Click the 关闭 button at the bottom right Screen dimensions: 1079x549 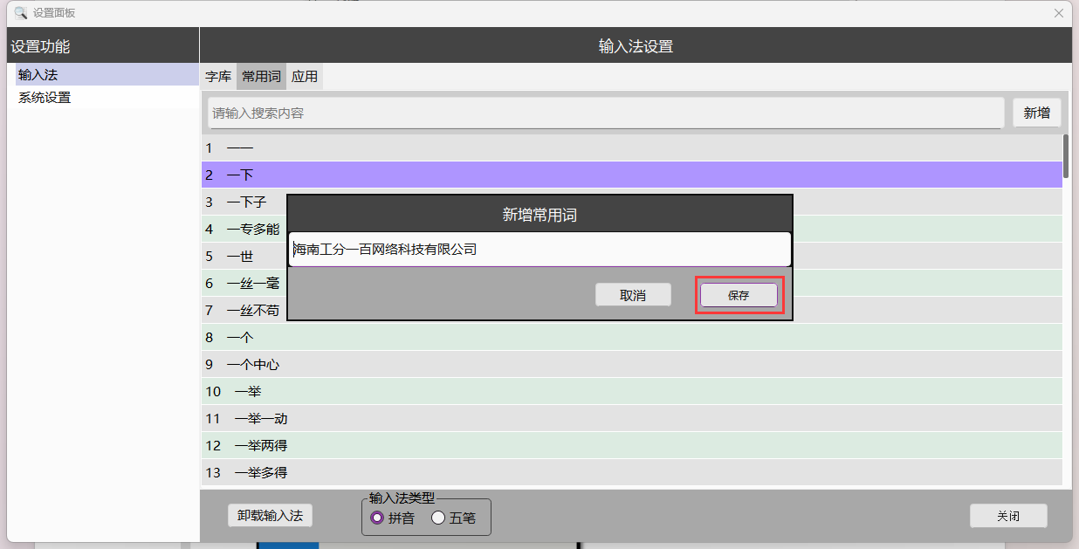tap(1008, 516)
